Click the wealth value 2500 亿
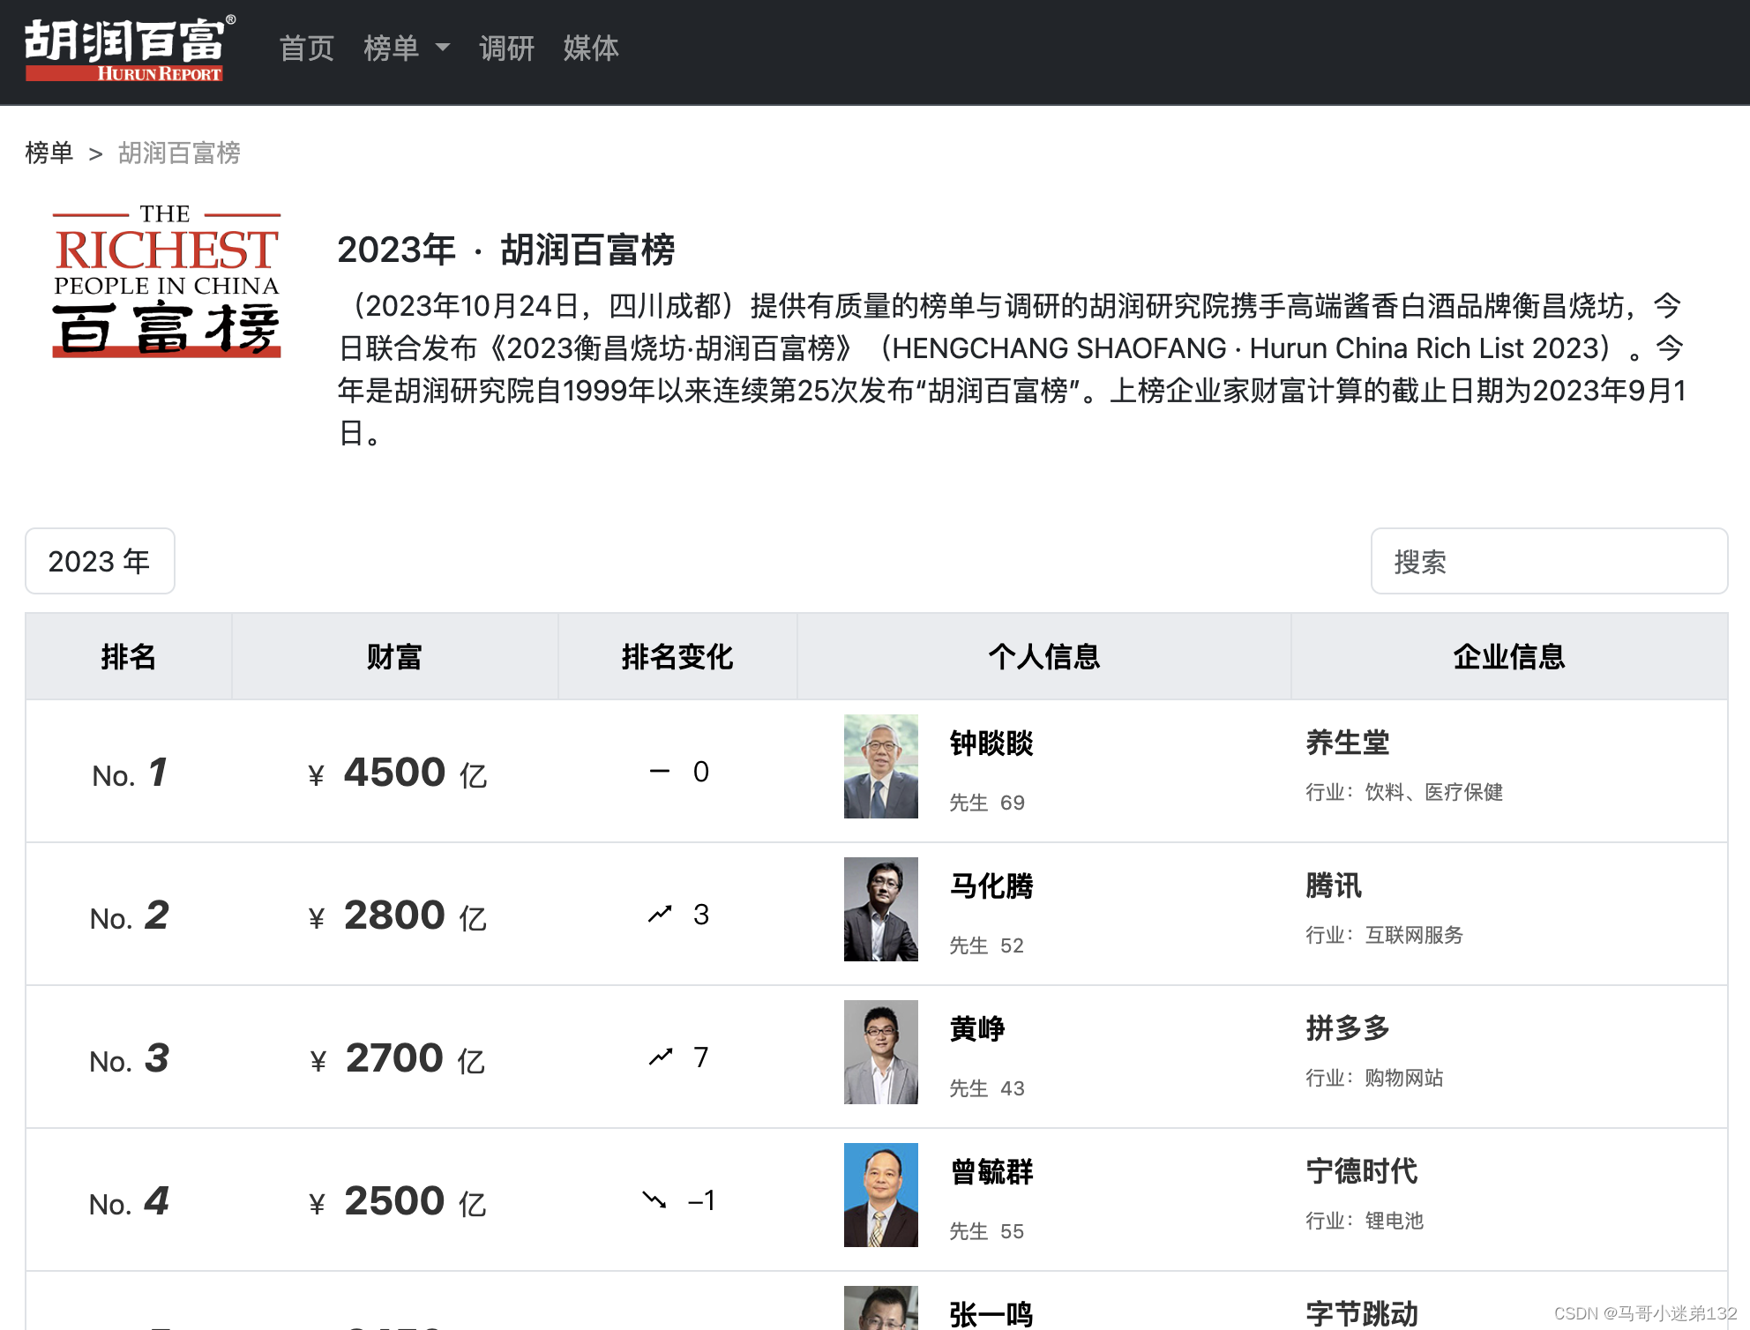Image resolution: width=1750 pixels, height=1330 pixels. click(x=398, y=1202)
